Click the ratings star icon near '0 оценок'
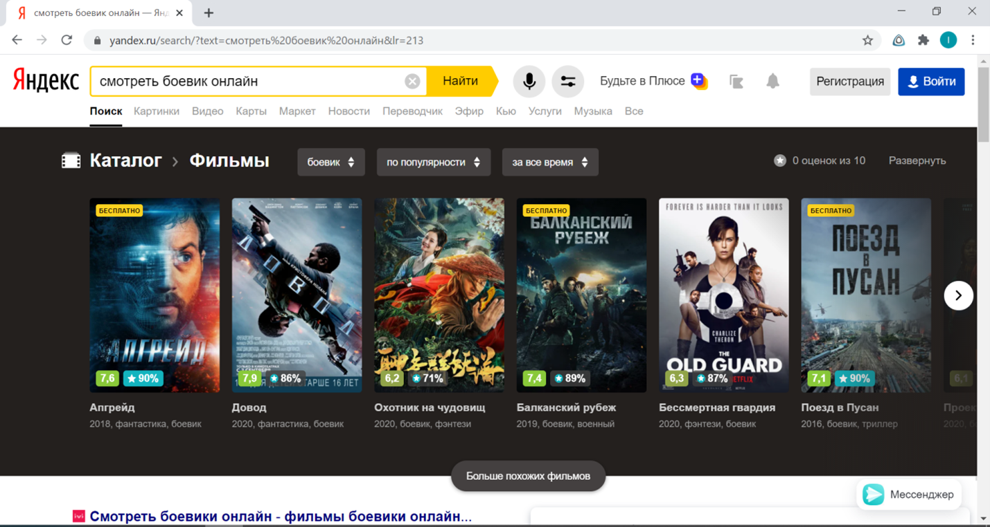 780,160
